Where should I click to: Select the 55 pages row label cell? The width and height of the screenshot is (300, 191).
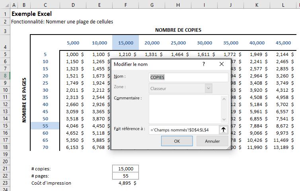coord(45,125)
